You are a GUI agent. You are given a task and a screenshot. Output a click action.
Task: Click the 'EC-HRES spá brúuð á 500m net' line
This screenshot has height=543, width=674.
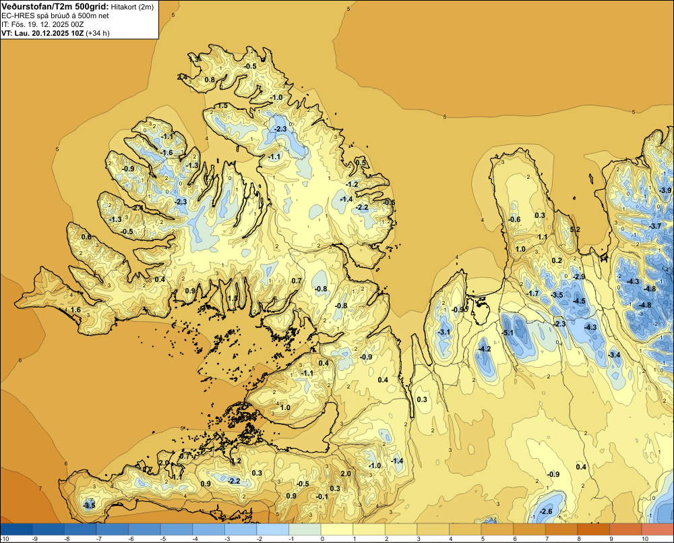click(x=55, y=16)
